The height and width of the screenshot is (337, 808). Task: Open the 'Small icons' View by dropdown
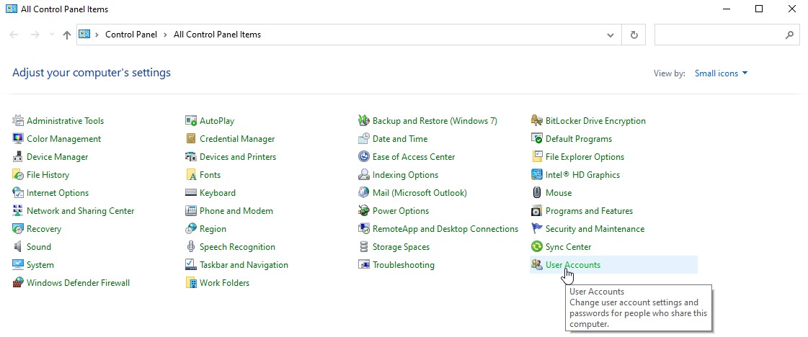click(x=721, y=73)
